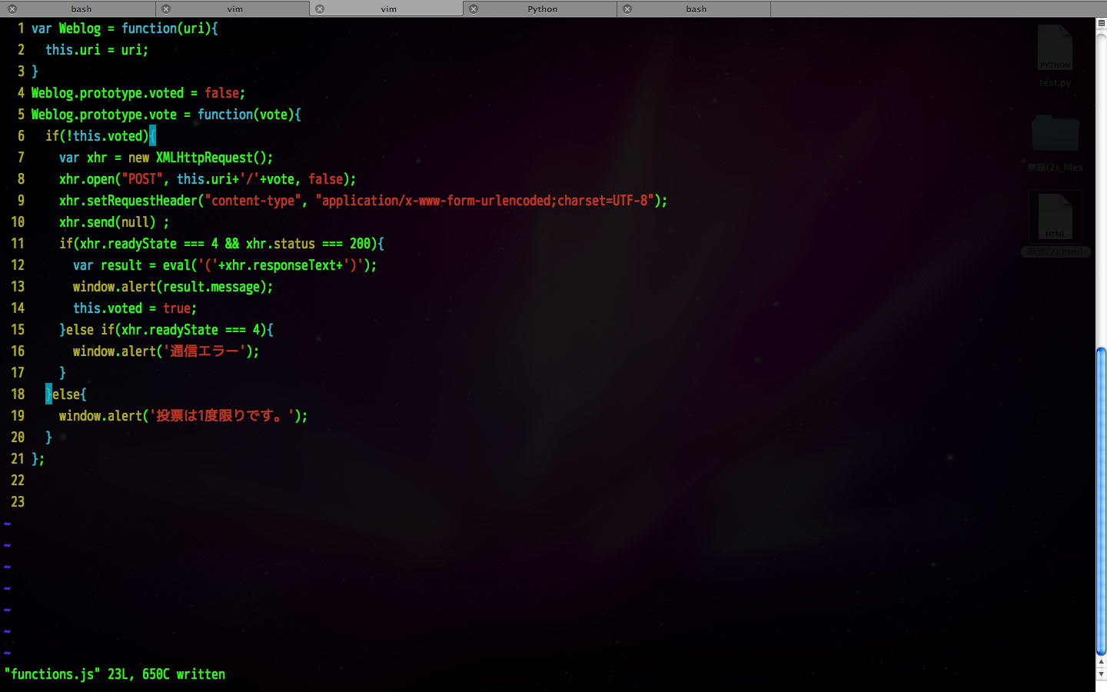Click the scroll down arrow
Viewport: 1107px width, 692px height.
point(1101,674)
